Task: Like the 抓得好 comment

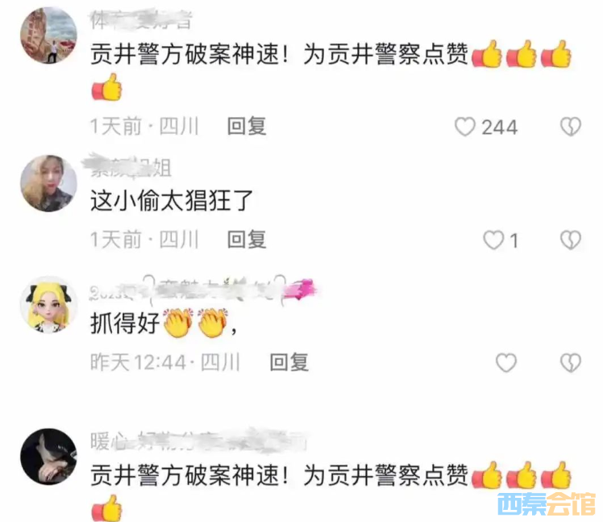Action: pyautogui.click(x=506, y=362)
